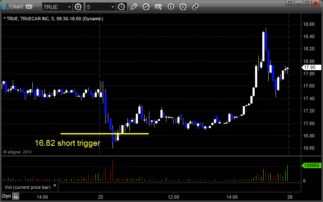The image size is (323, 202).
Task: Click the 12:00 time axis label
Action: [173, 197]
